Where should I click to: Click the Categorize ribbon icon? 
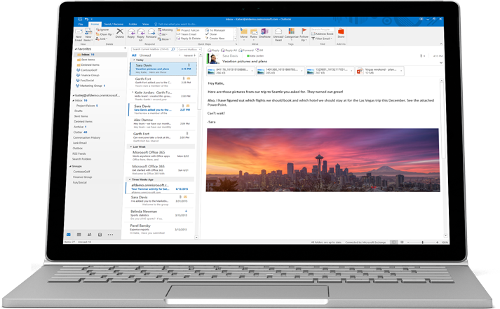click(292, 35)
